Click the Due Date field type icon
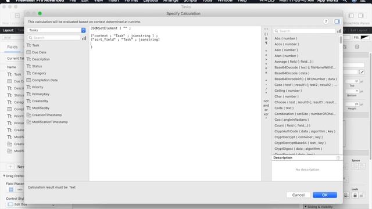Screen dimensions: 372x209 [x=28, y=52]
